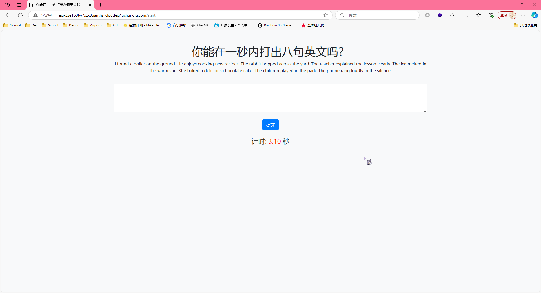Expand the CTF bookmarks folder
The height and width of the screenshot is (293, 541).
pos(113,25)
